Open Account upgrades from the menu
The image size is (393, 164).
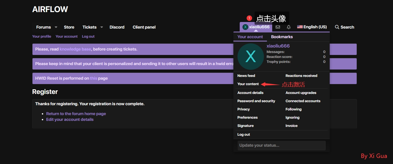click(x=301, y=93)
